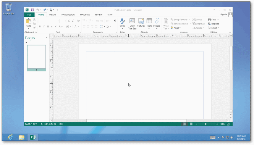Toggle Bold formatting
Screen dimensions: 254x145
40,26
